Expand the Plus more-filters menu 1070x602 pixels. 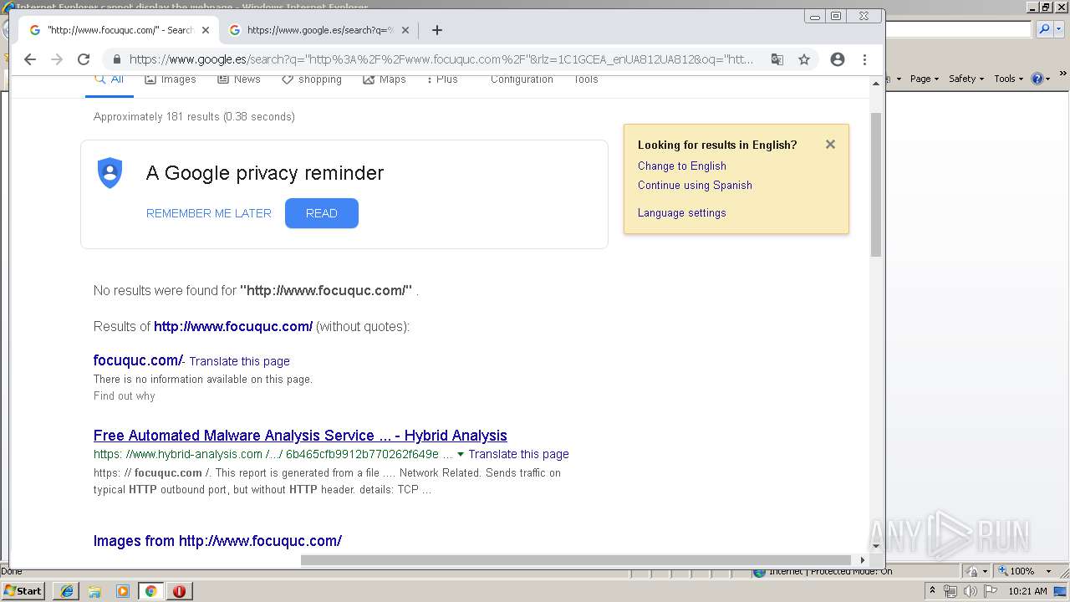pos(442,79)
